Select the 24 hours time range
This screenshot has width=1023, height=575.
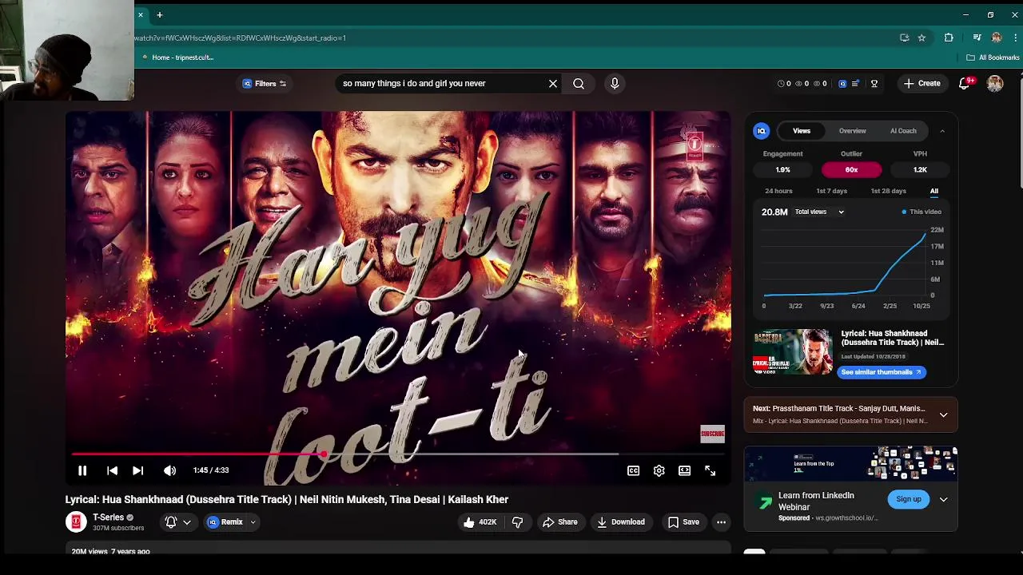point(778,191)
